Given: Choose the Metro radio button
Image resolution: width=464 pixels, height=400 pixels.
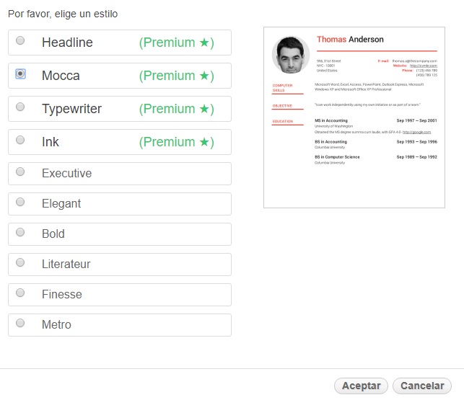Looking at the screenshot, I should click(20, 323).
